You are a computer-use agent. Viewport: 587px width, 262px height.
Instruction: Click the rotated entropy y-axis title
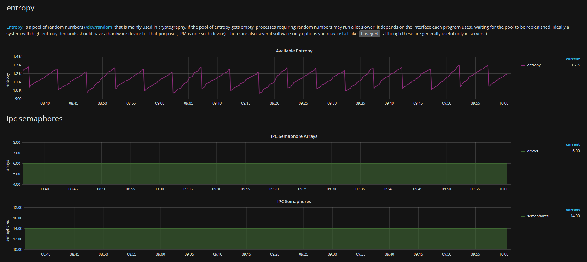tap(8, 80)
